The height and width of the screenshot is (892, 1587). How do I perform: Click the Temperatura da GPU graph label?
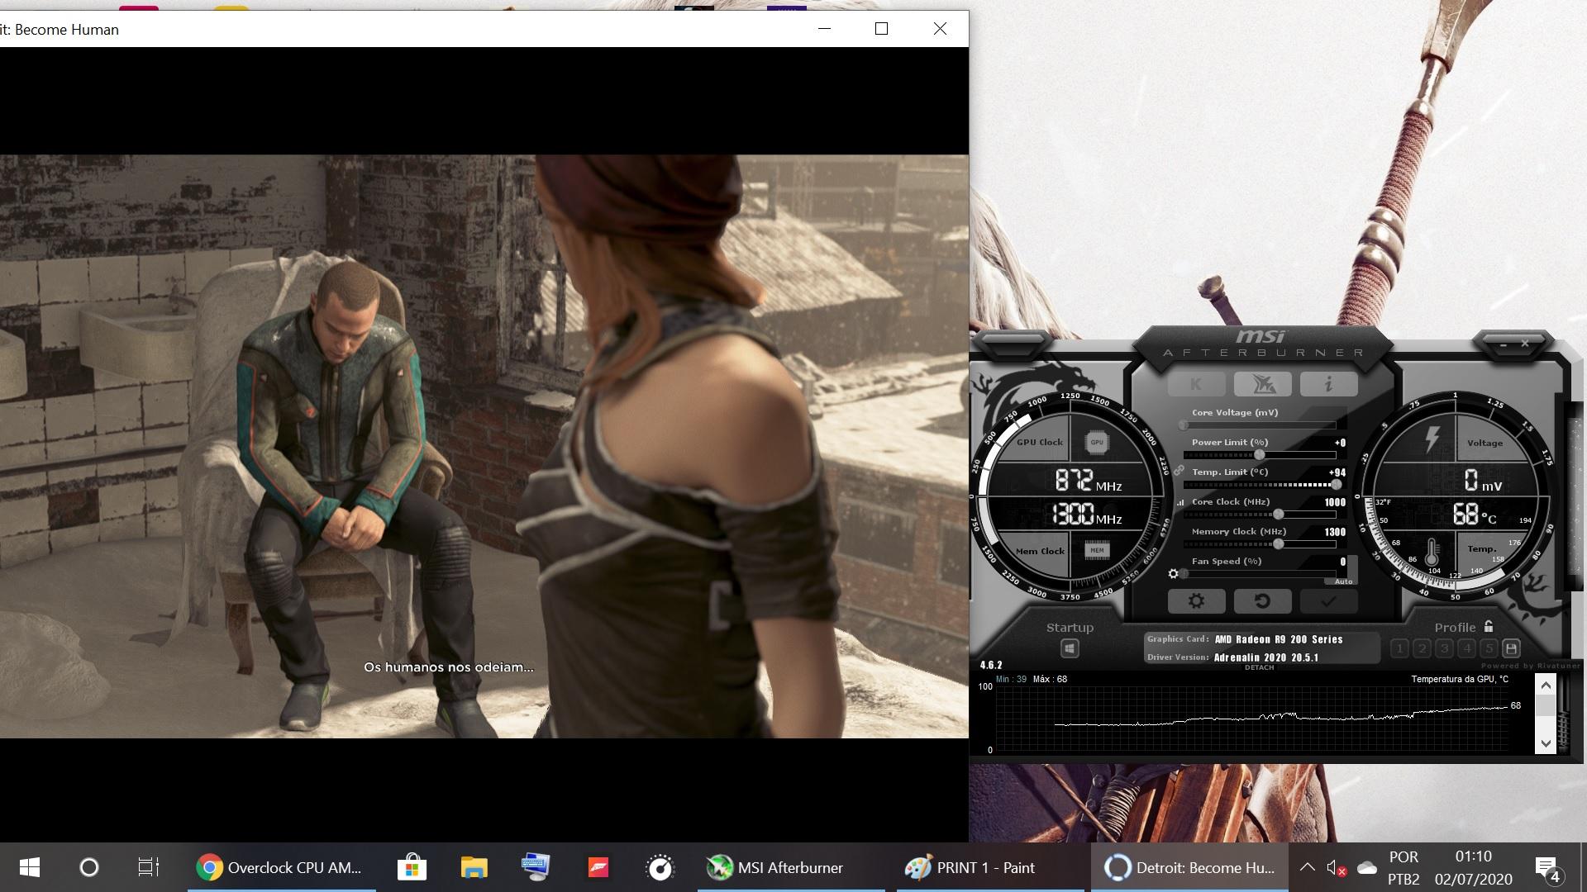[x=1459, y=679]
